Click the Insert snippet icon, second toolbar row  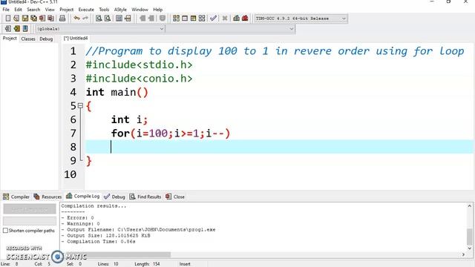pos(8,29)
